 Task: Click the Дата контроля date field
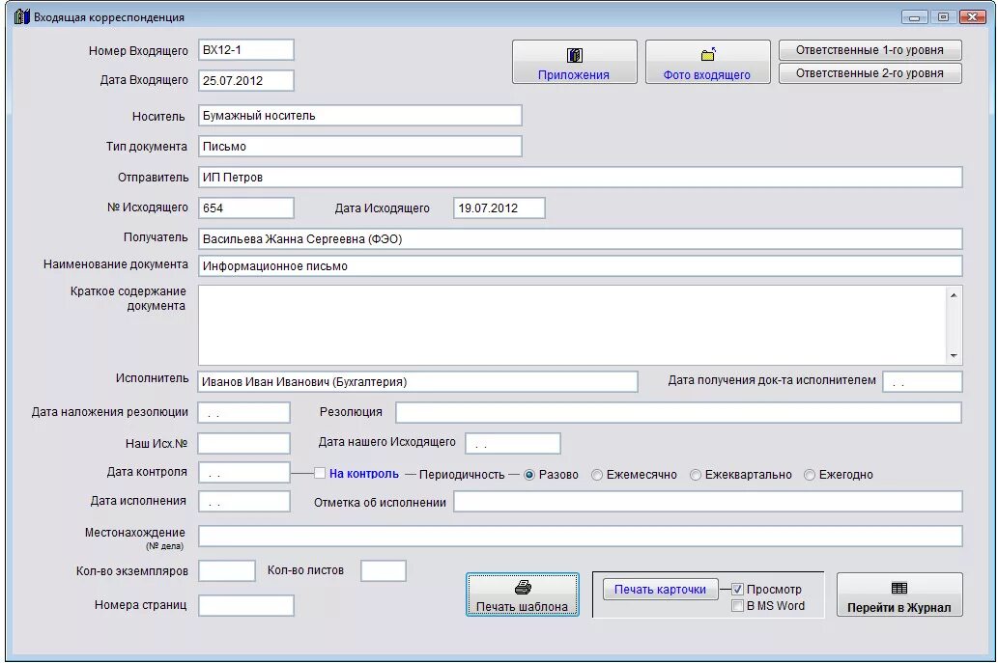pyautogui.click(x=244, y=472)
